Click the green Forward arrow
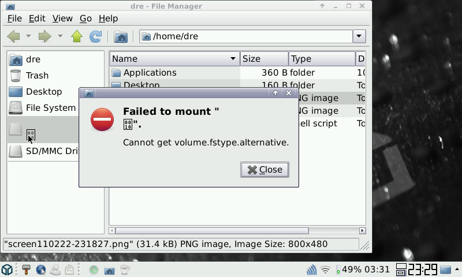Screen dimensions: 462x277 tap(45, 36)
